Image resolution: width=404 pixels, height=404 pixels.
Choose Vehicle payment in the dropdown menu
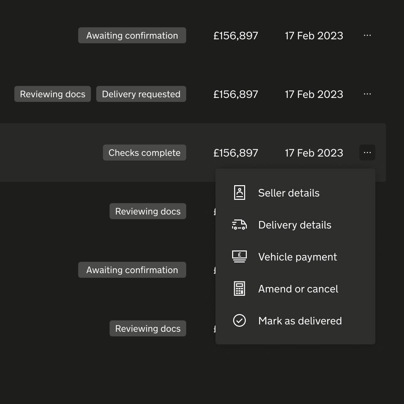(297, 257)
